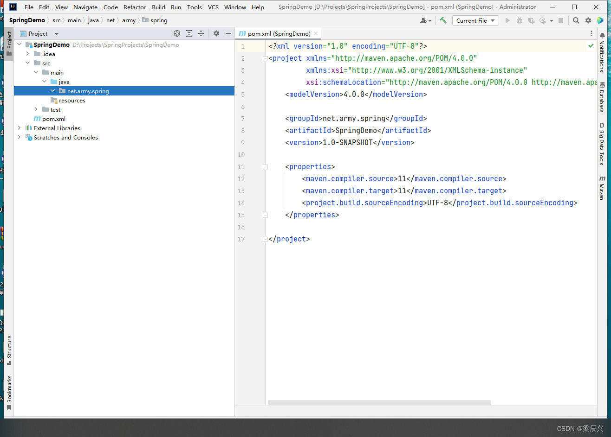
Task: Open Maven tool window
Action: click(x=602, y=188)
